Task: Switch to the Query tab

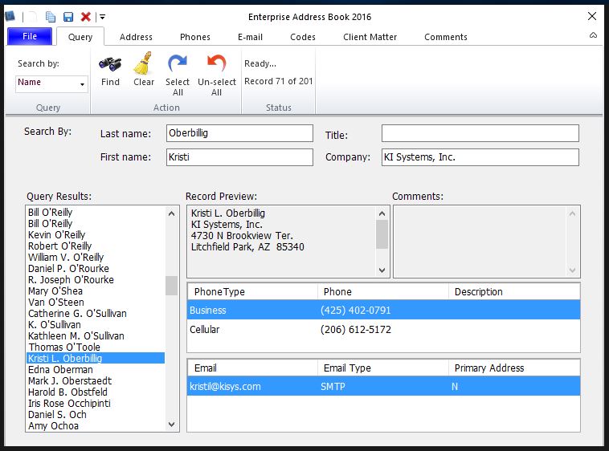Action: pos(80,37)
